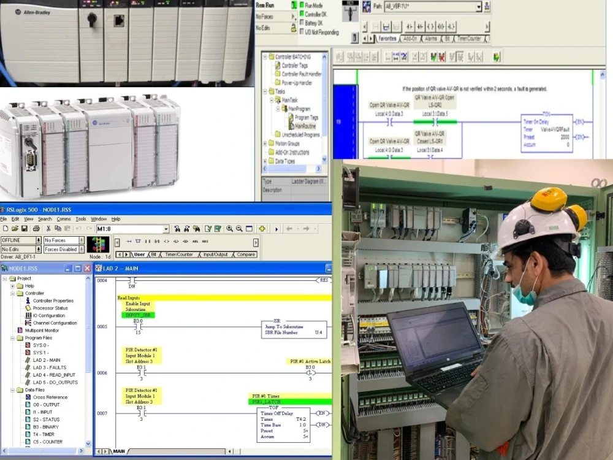Click the green plus new-rung icon

tap(263, 228)
